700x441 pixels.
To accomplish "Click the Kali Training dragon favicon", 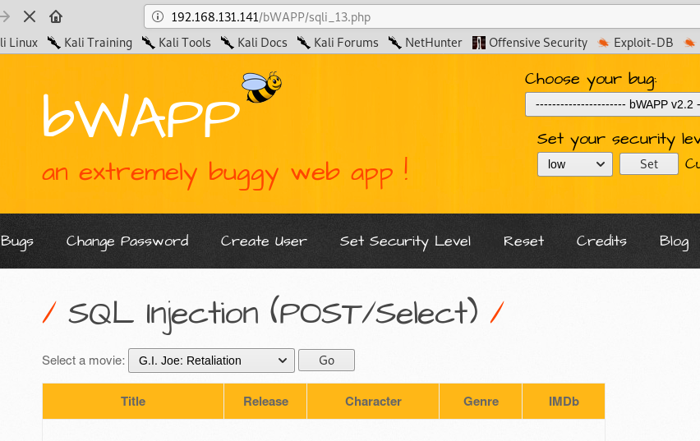I will pyautogui.click(x=54, y=43).
